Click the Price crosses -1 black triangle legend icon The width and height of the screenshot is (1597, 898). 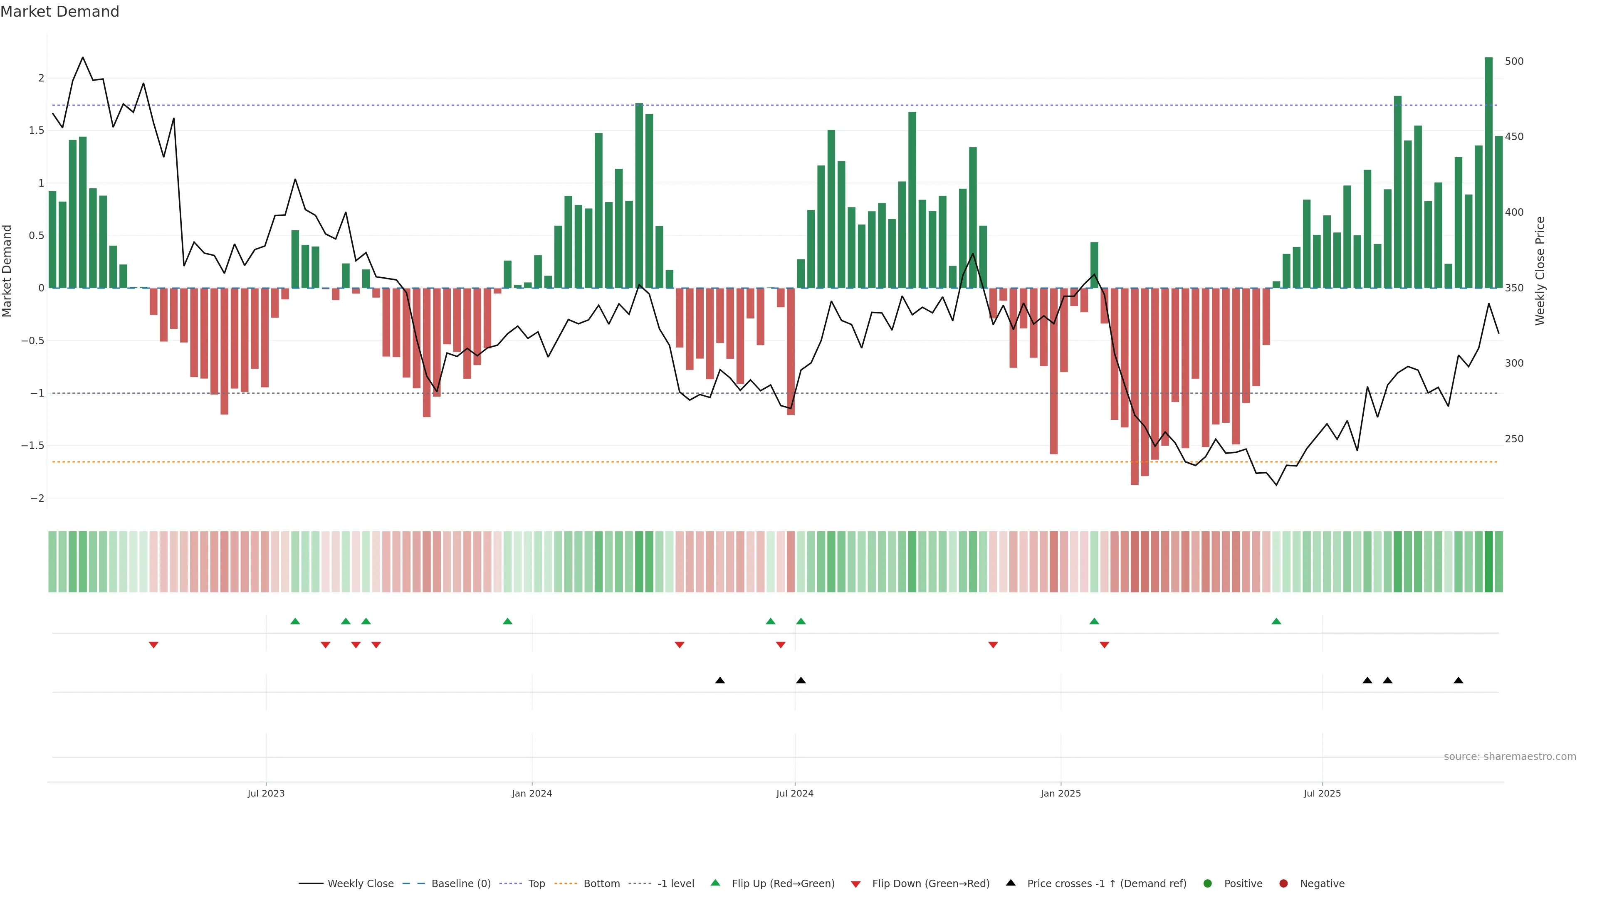tap(1011, 883)
